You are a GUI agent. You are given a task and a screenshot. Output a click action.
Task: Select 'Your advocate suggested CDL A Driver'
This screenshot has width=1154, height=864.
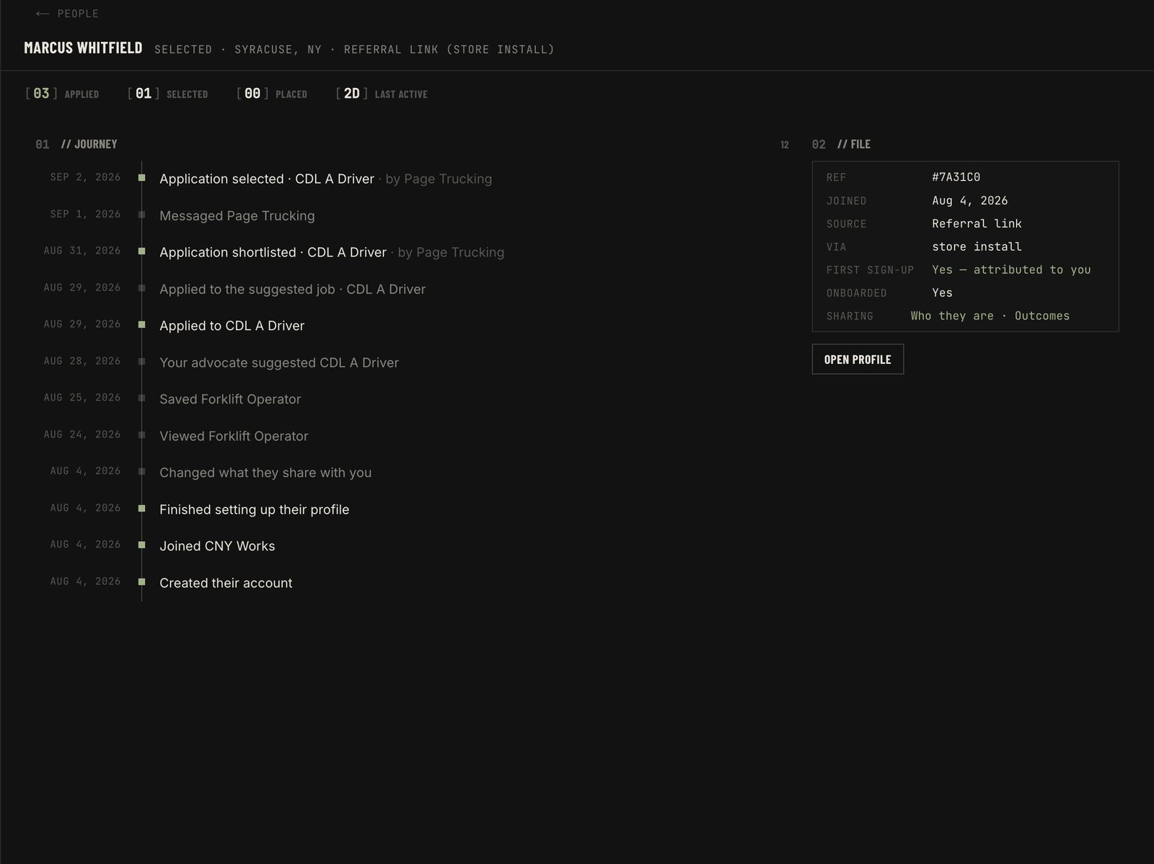click(x=278, y=362)
